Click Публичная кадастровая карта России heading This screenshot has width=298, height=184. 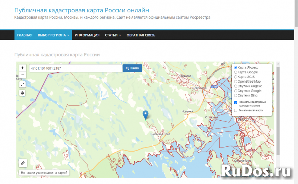57,55
